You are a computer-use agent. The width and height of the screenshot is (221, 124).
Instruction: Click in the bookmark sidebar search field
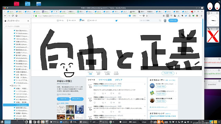click(17, 26)
